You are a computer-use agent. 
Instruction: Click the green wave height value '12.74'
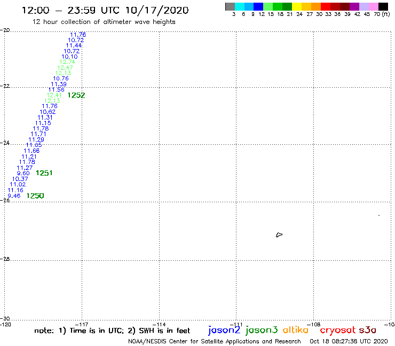click(67, 62)
